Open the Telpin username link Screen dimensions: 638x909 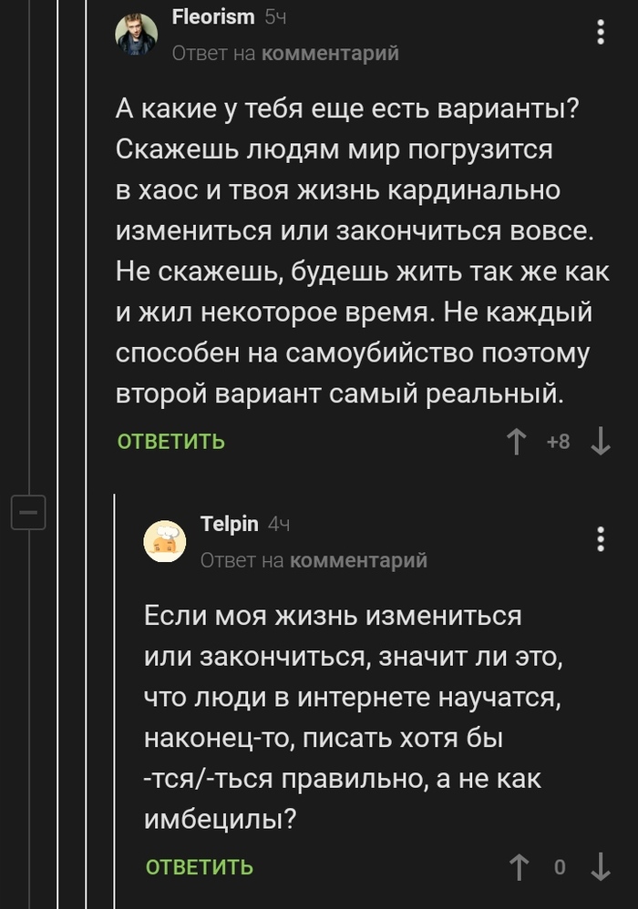point(229,523)
